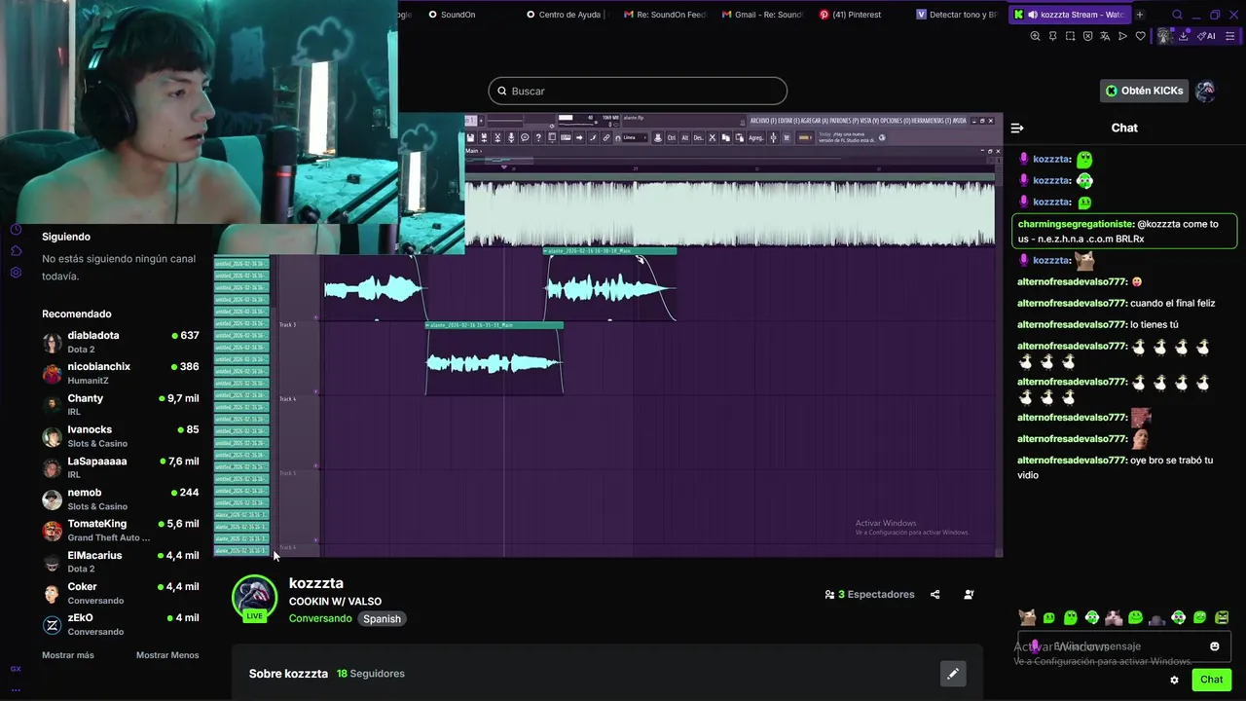The image size is (1246, 701).
Task: Click the pin icon in browser toolbar
Action: tap(1052, 36)
